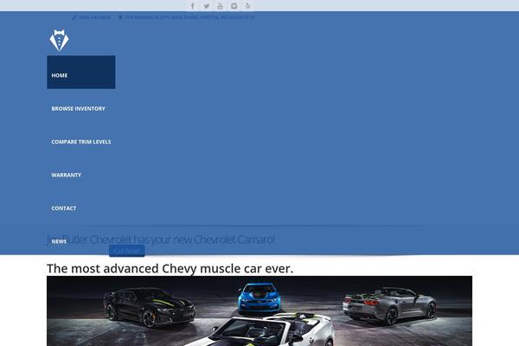519x346 pixels.
Task: Click the tuxedo bow-tie site logo
Action: (x=59, y=41)
